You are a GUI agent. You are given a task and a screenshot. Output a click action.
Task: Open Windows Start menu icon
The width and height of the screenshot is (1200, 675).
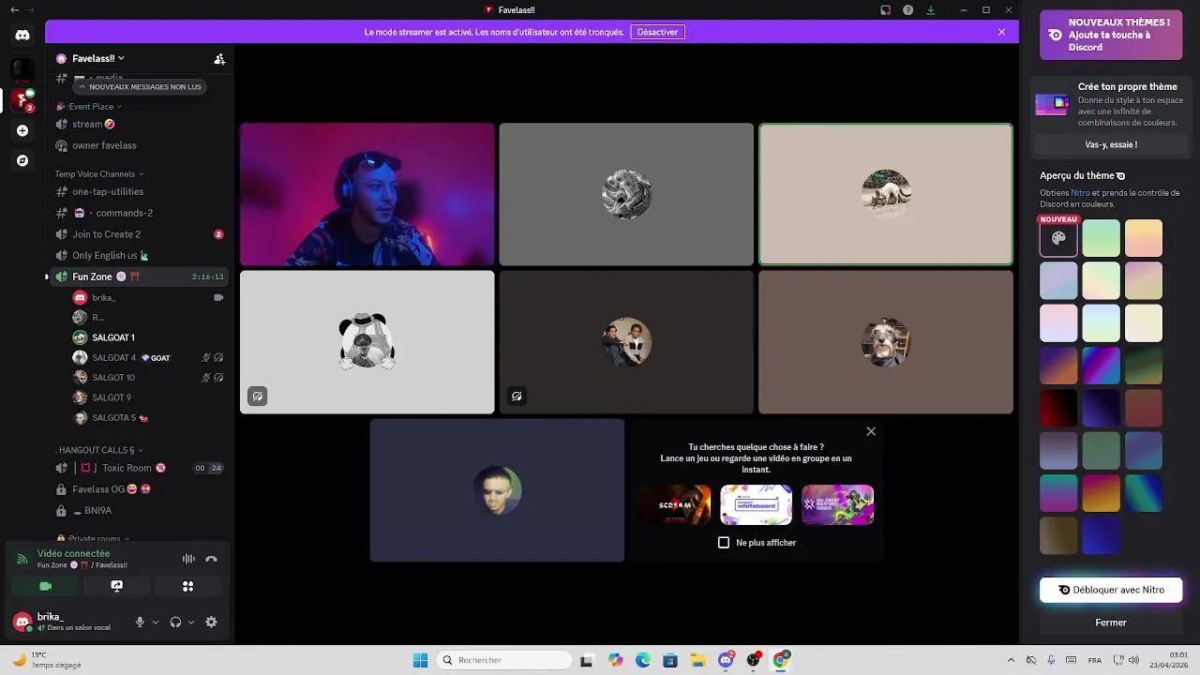point(420,660)
